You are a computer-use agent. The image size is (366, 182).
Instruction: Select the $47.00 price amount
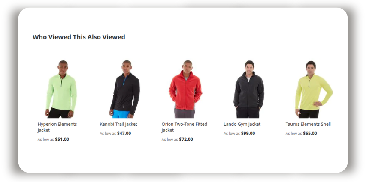tap(124, 133)
